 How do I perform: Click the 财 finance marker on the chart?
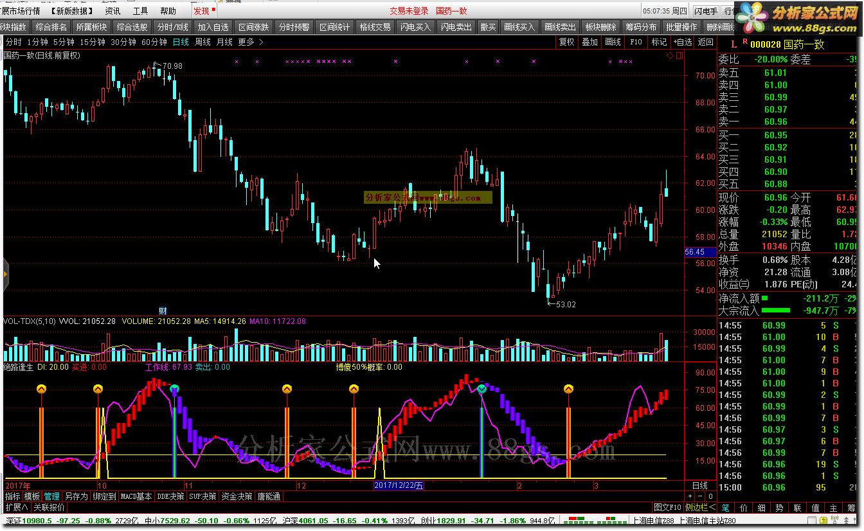[163, 311]
